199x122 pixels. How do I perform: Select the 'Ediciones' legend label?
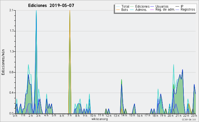142,6
